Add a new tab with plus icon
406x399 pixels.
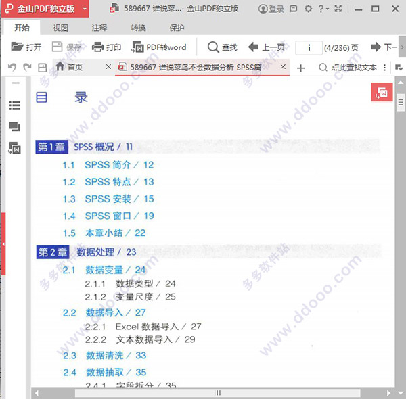coord(300,68)
